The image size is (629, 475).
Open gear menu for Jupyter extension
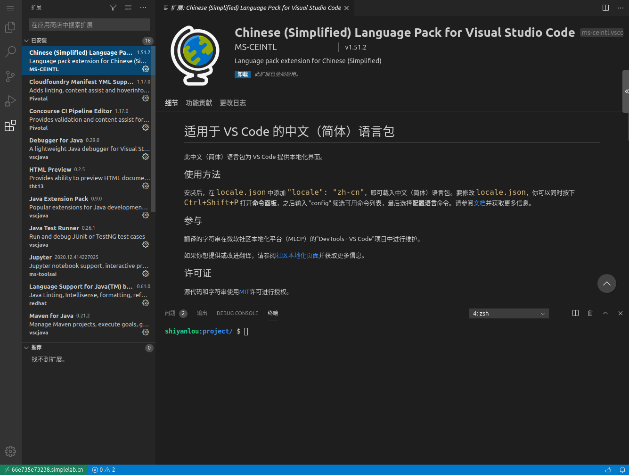pos(146,274)
